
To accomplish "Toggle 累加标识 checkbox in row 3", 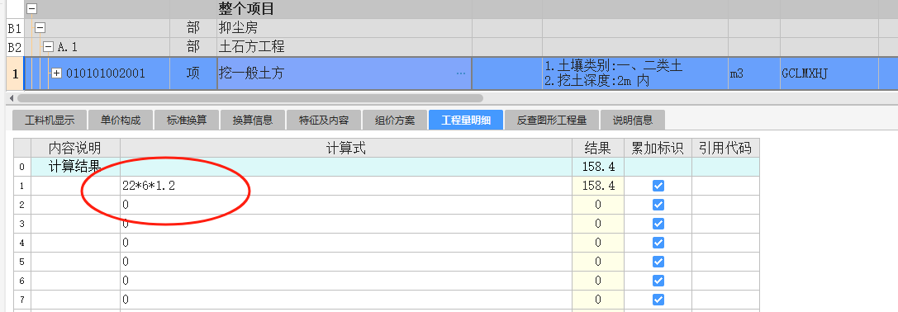I will [x=658, y=224].
